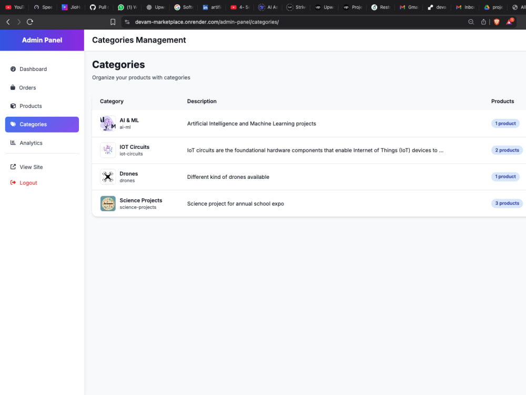This screenshot has height=395, width=526.
Task: Switch to the Google Drive proje tab
Action: (493, 7)
